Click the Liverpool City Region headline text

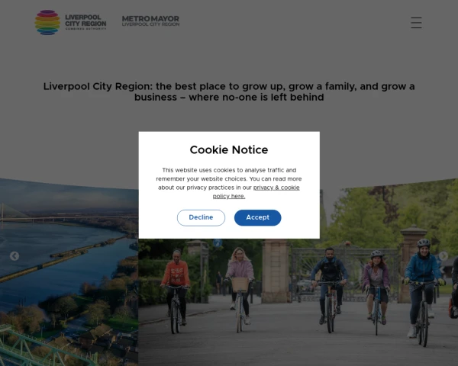229,91
